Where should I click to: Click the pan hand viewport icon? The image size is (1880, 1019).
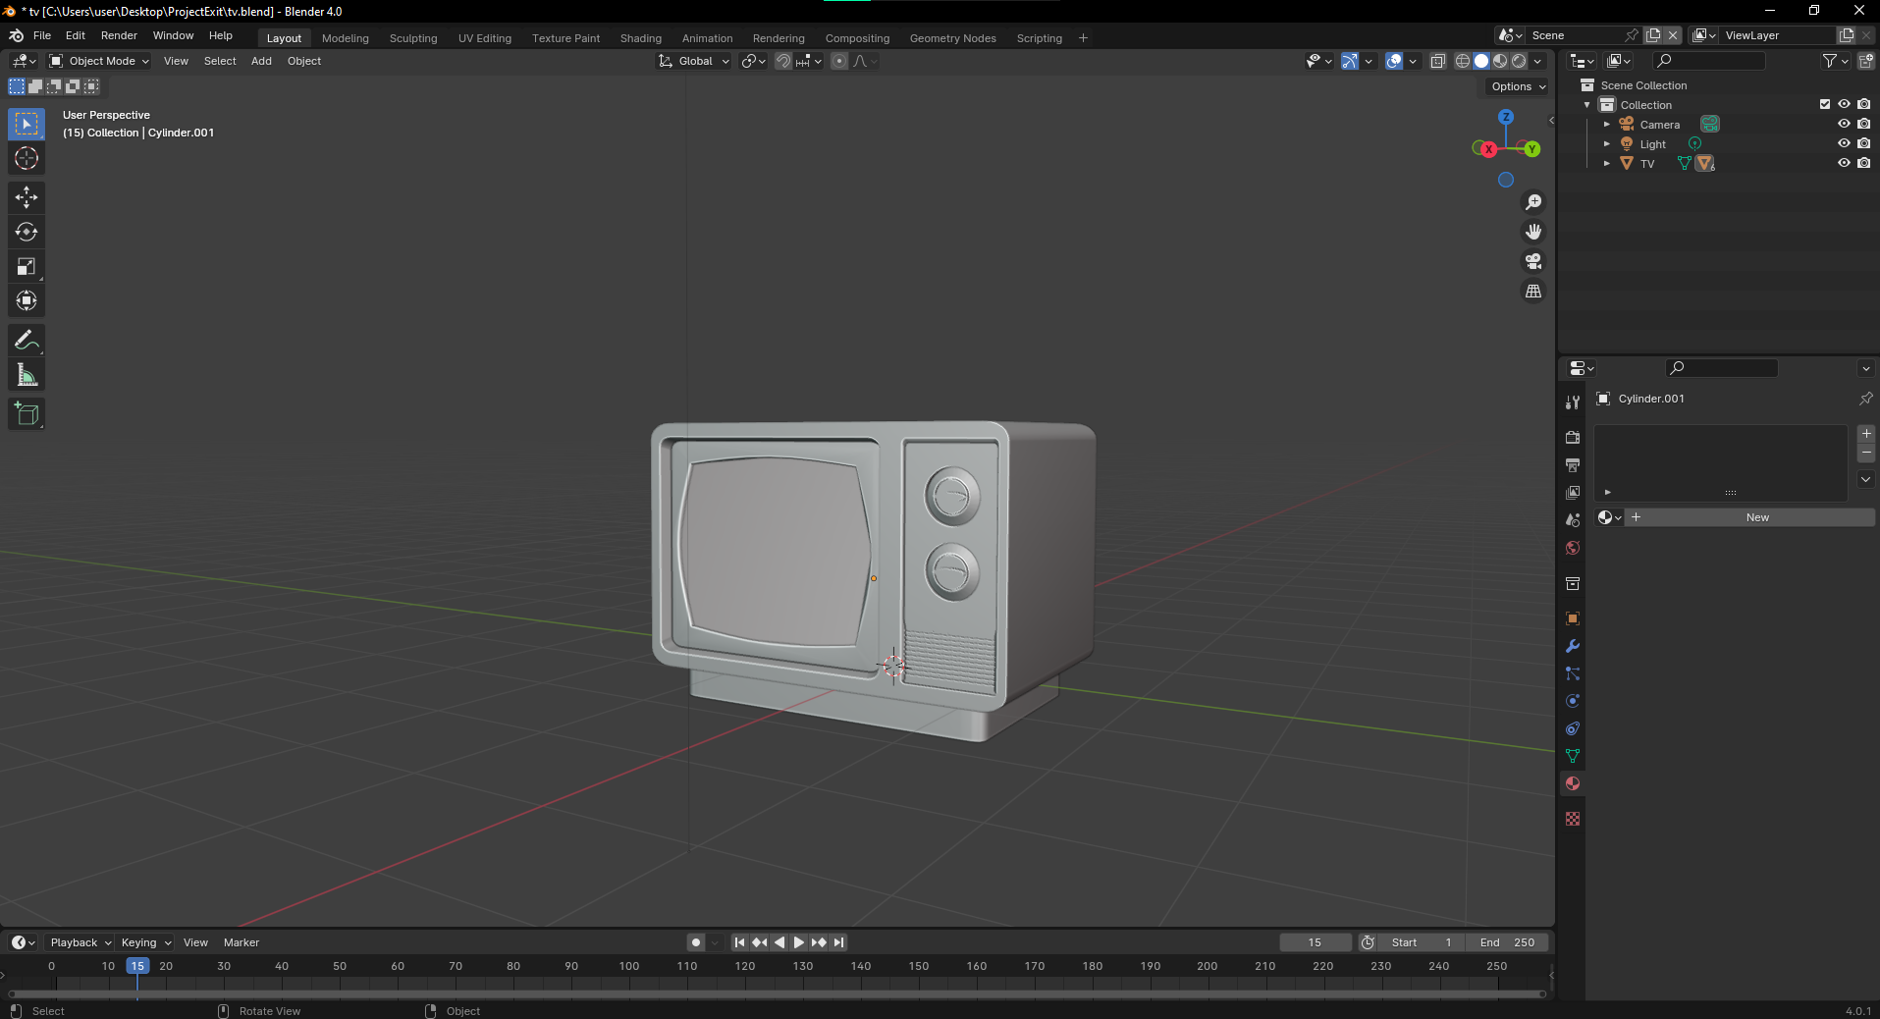coord(1533,232)
